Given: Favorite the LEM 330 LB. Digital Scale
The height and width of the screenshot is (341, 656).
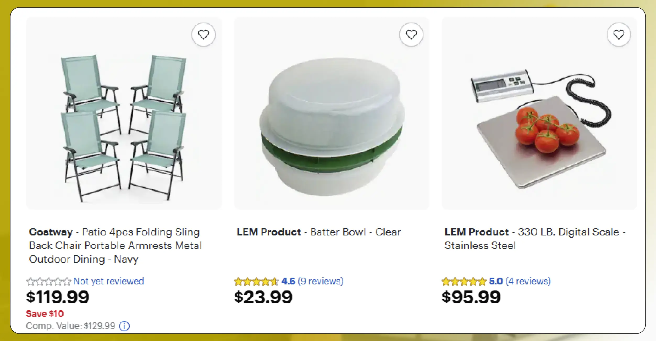Looking at the screenshot, I should point(619,35).
